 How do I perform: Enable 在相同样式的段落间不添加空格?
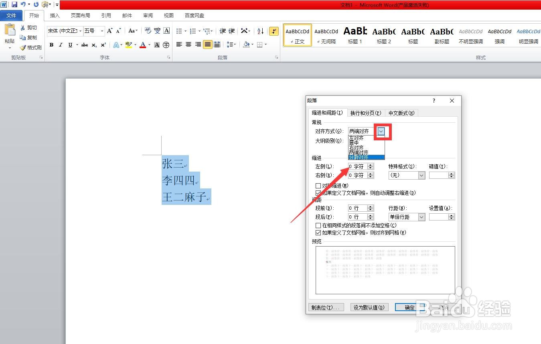tap(318, 225)
